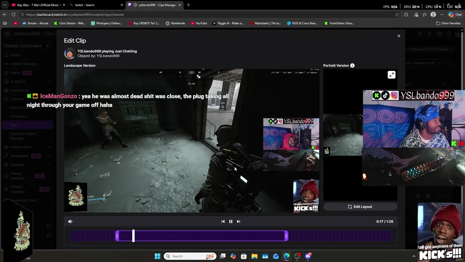Viewport: 465px width, 262px height.
Task: Open FrankDimes Stream bookmark
Action: click(x=339, y=23)
